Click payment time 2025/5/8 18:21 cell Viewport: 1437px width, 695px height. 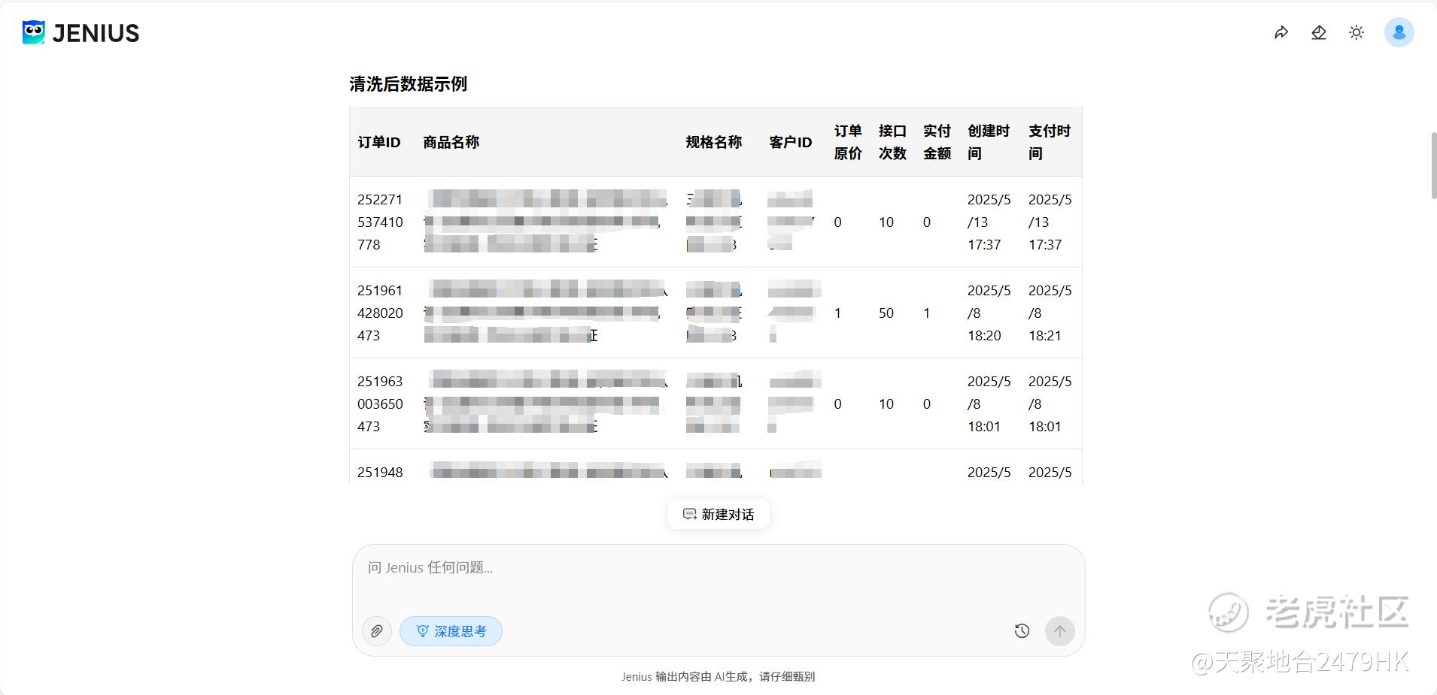[x=1050, y=313]
